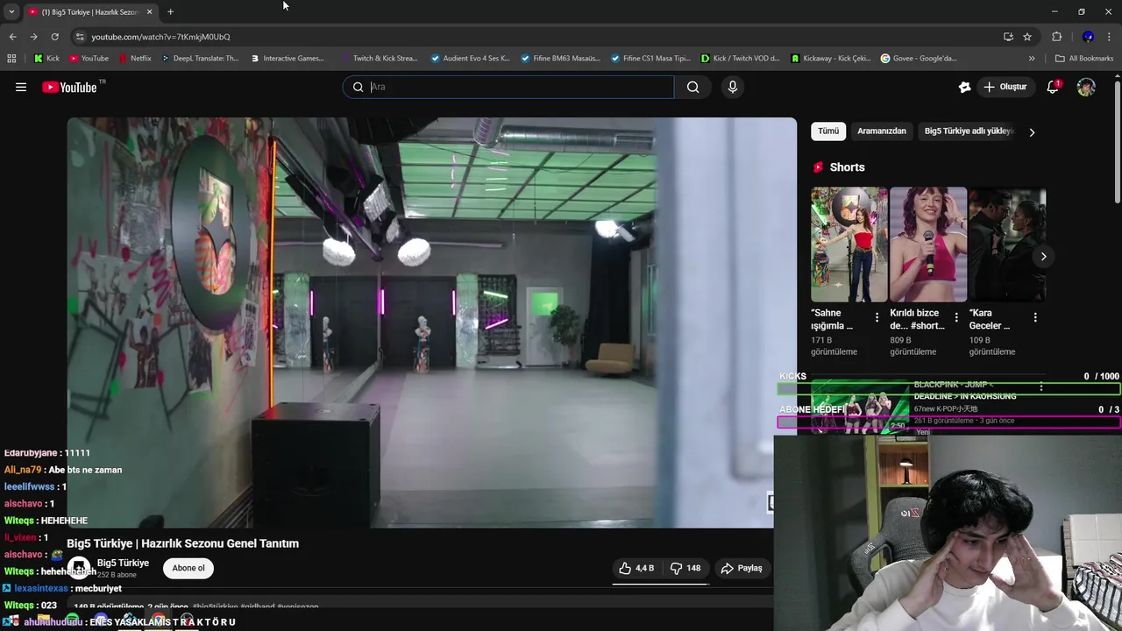Open the Big5 Türkiye channel name
This screenshot has width=1122, height=631.
(123, 563)
